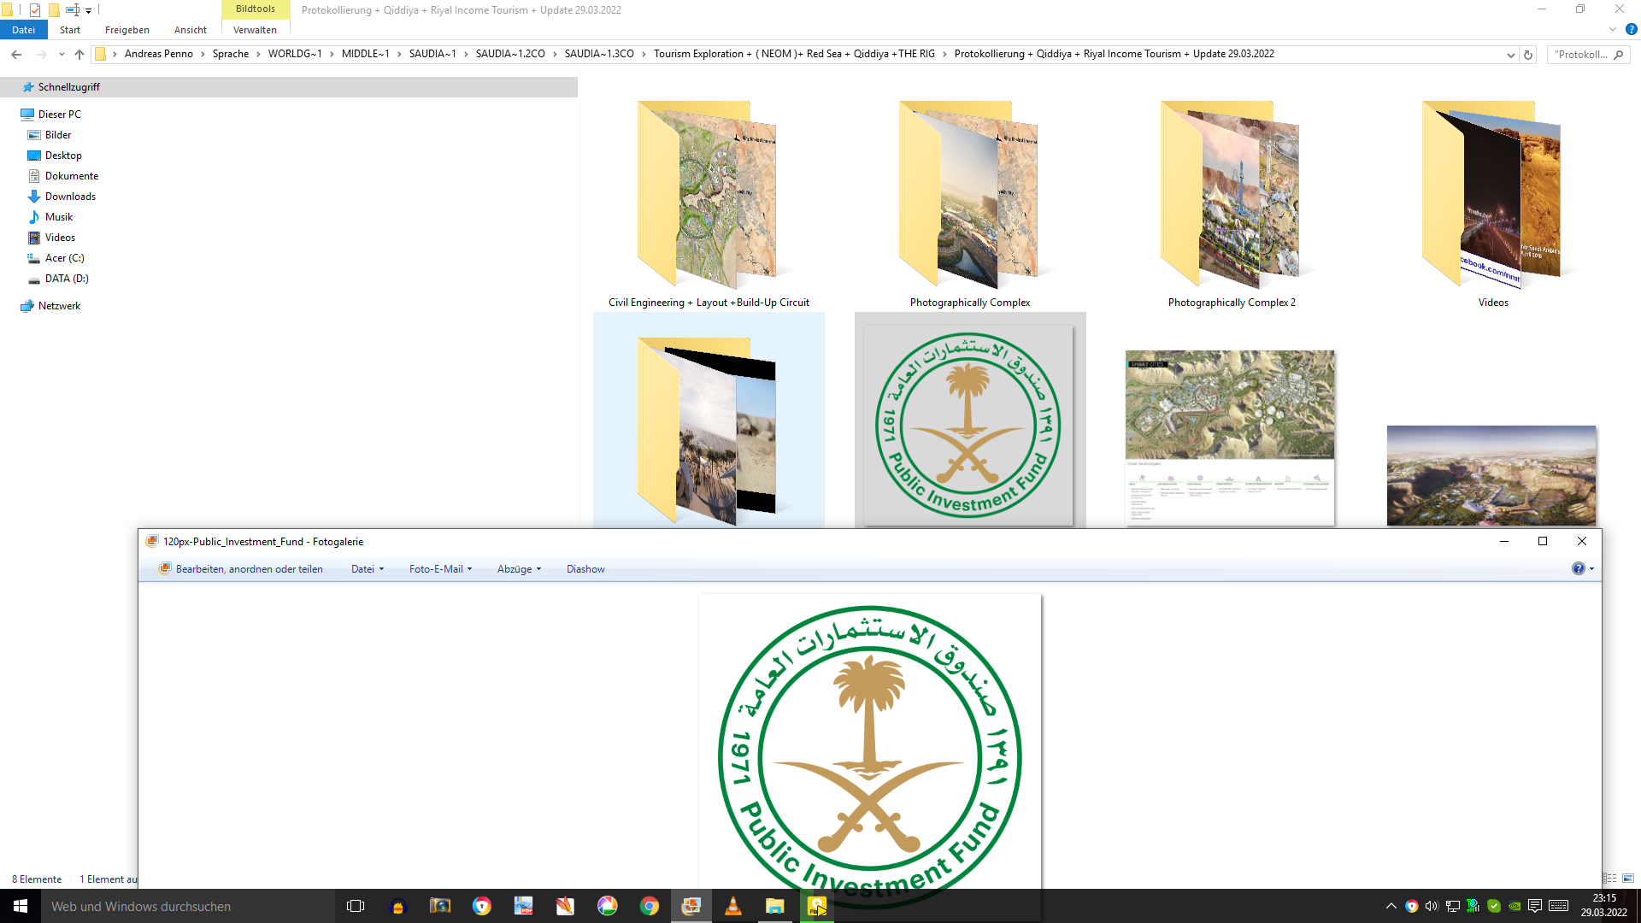The height and width of the screenshot is (923, 1641).
Task: Open the taskbar clock and date
Action: click(x=1603, y=906)
